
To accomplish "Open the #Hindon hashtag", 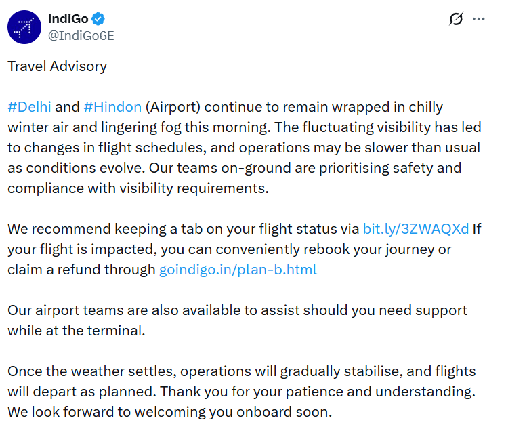I will pyautogui.click(x=112, y=107).
